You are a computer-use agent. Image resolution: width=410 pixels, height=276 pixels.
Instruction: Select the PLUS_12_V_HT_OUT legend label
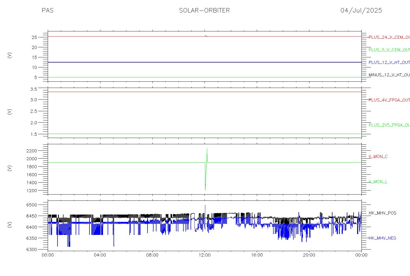pos(389,62)
